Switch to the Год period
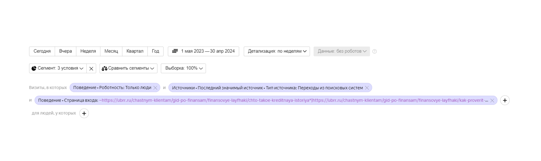Image resolution: width=541 pixels, height=161 pixels. (x=156, y=51)
